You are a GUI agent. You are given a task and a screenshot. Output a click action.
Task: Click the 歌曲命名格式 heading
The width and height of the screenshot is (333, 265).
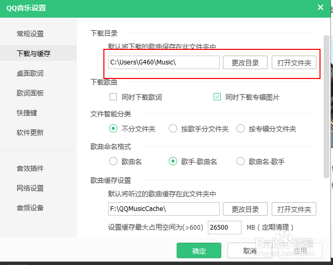click(x=111, y=147)
